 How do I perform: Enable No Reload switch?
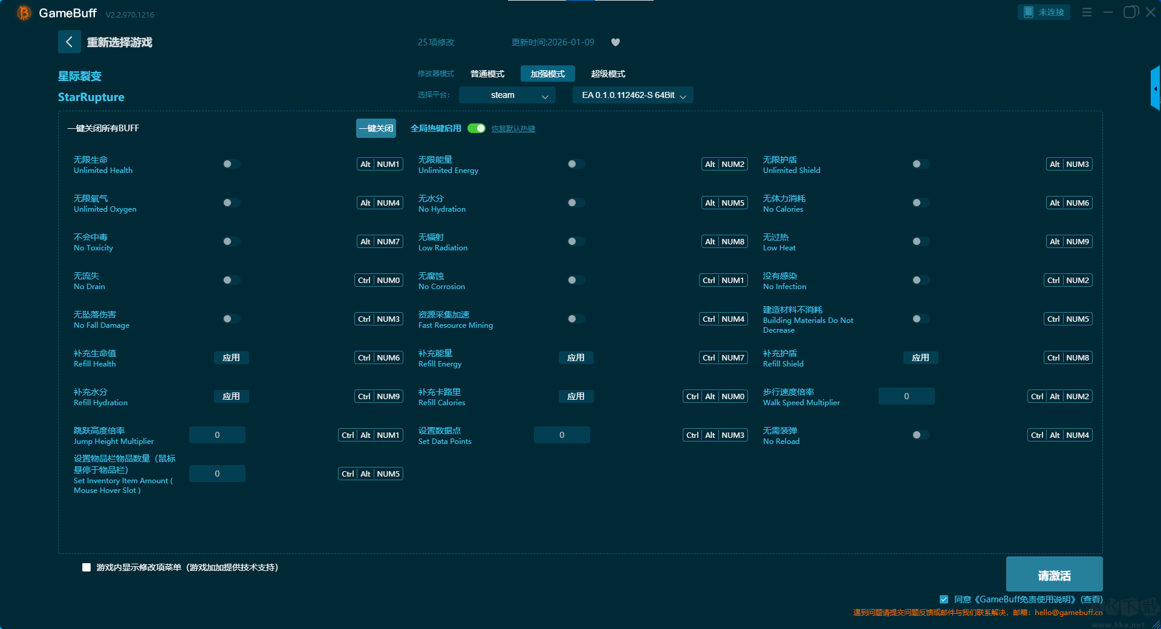pyautogui.click(x=920, y=435)
